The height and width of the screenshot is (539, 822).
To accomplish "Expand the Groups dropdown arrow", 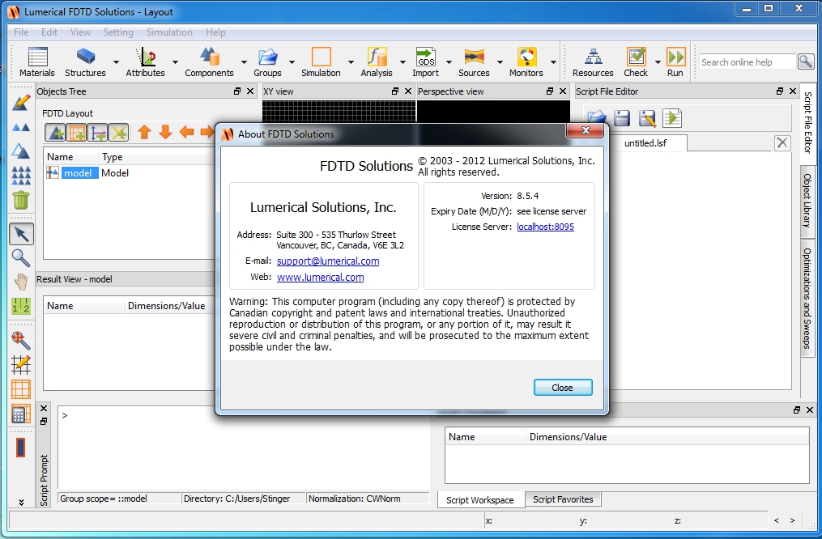I will tap(292, 62).
